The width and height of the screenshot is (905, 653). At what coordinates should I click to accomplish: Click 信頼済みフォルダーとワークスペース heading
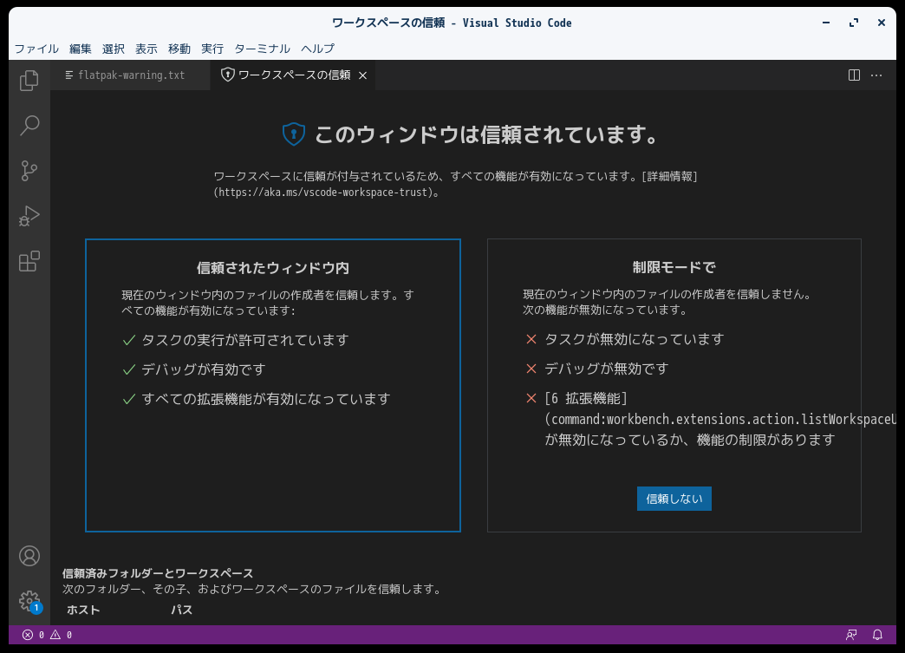158,573
